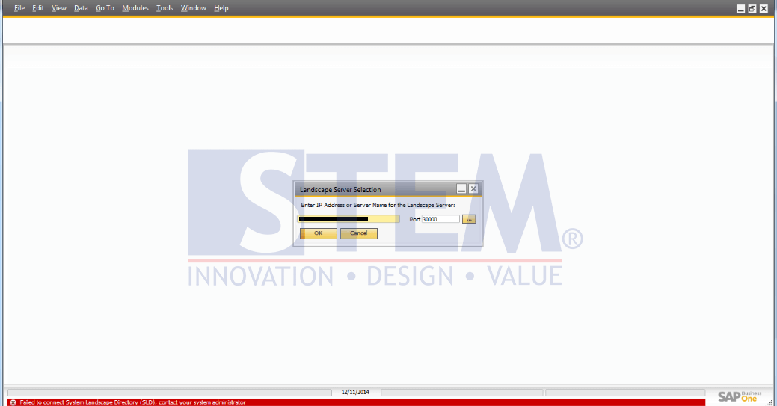Image resolution: width=777 pixels, height=406 pixels.
Task: Open the File menu
Action: point(19,8)
